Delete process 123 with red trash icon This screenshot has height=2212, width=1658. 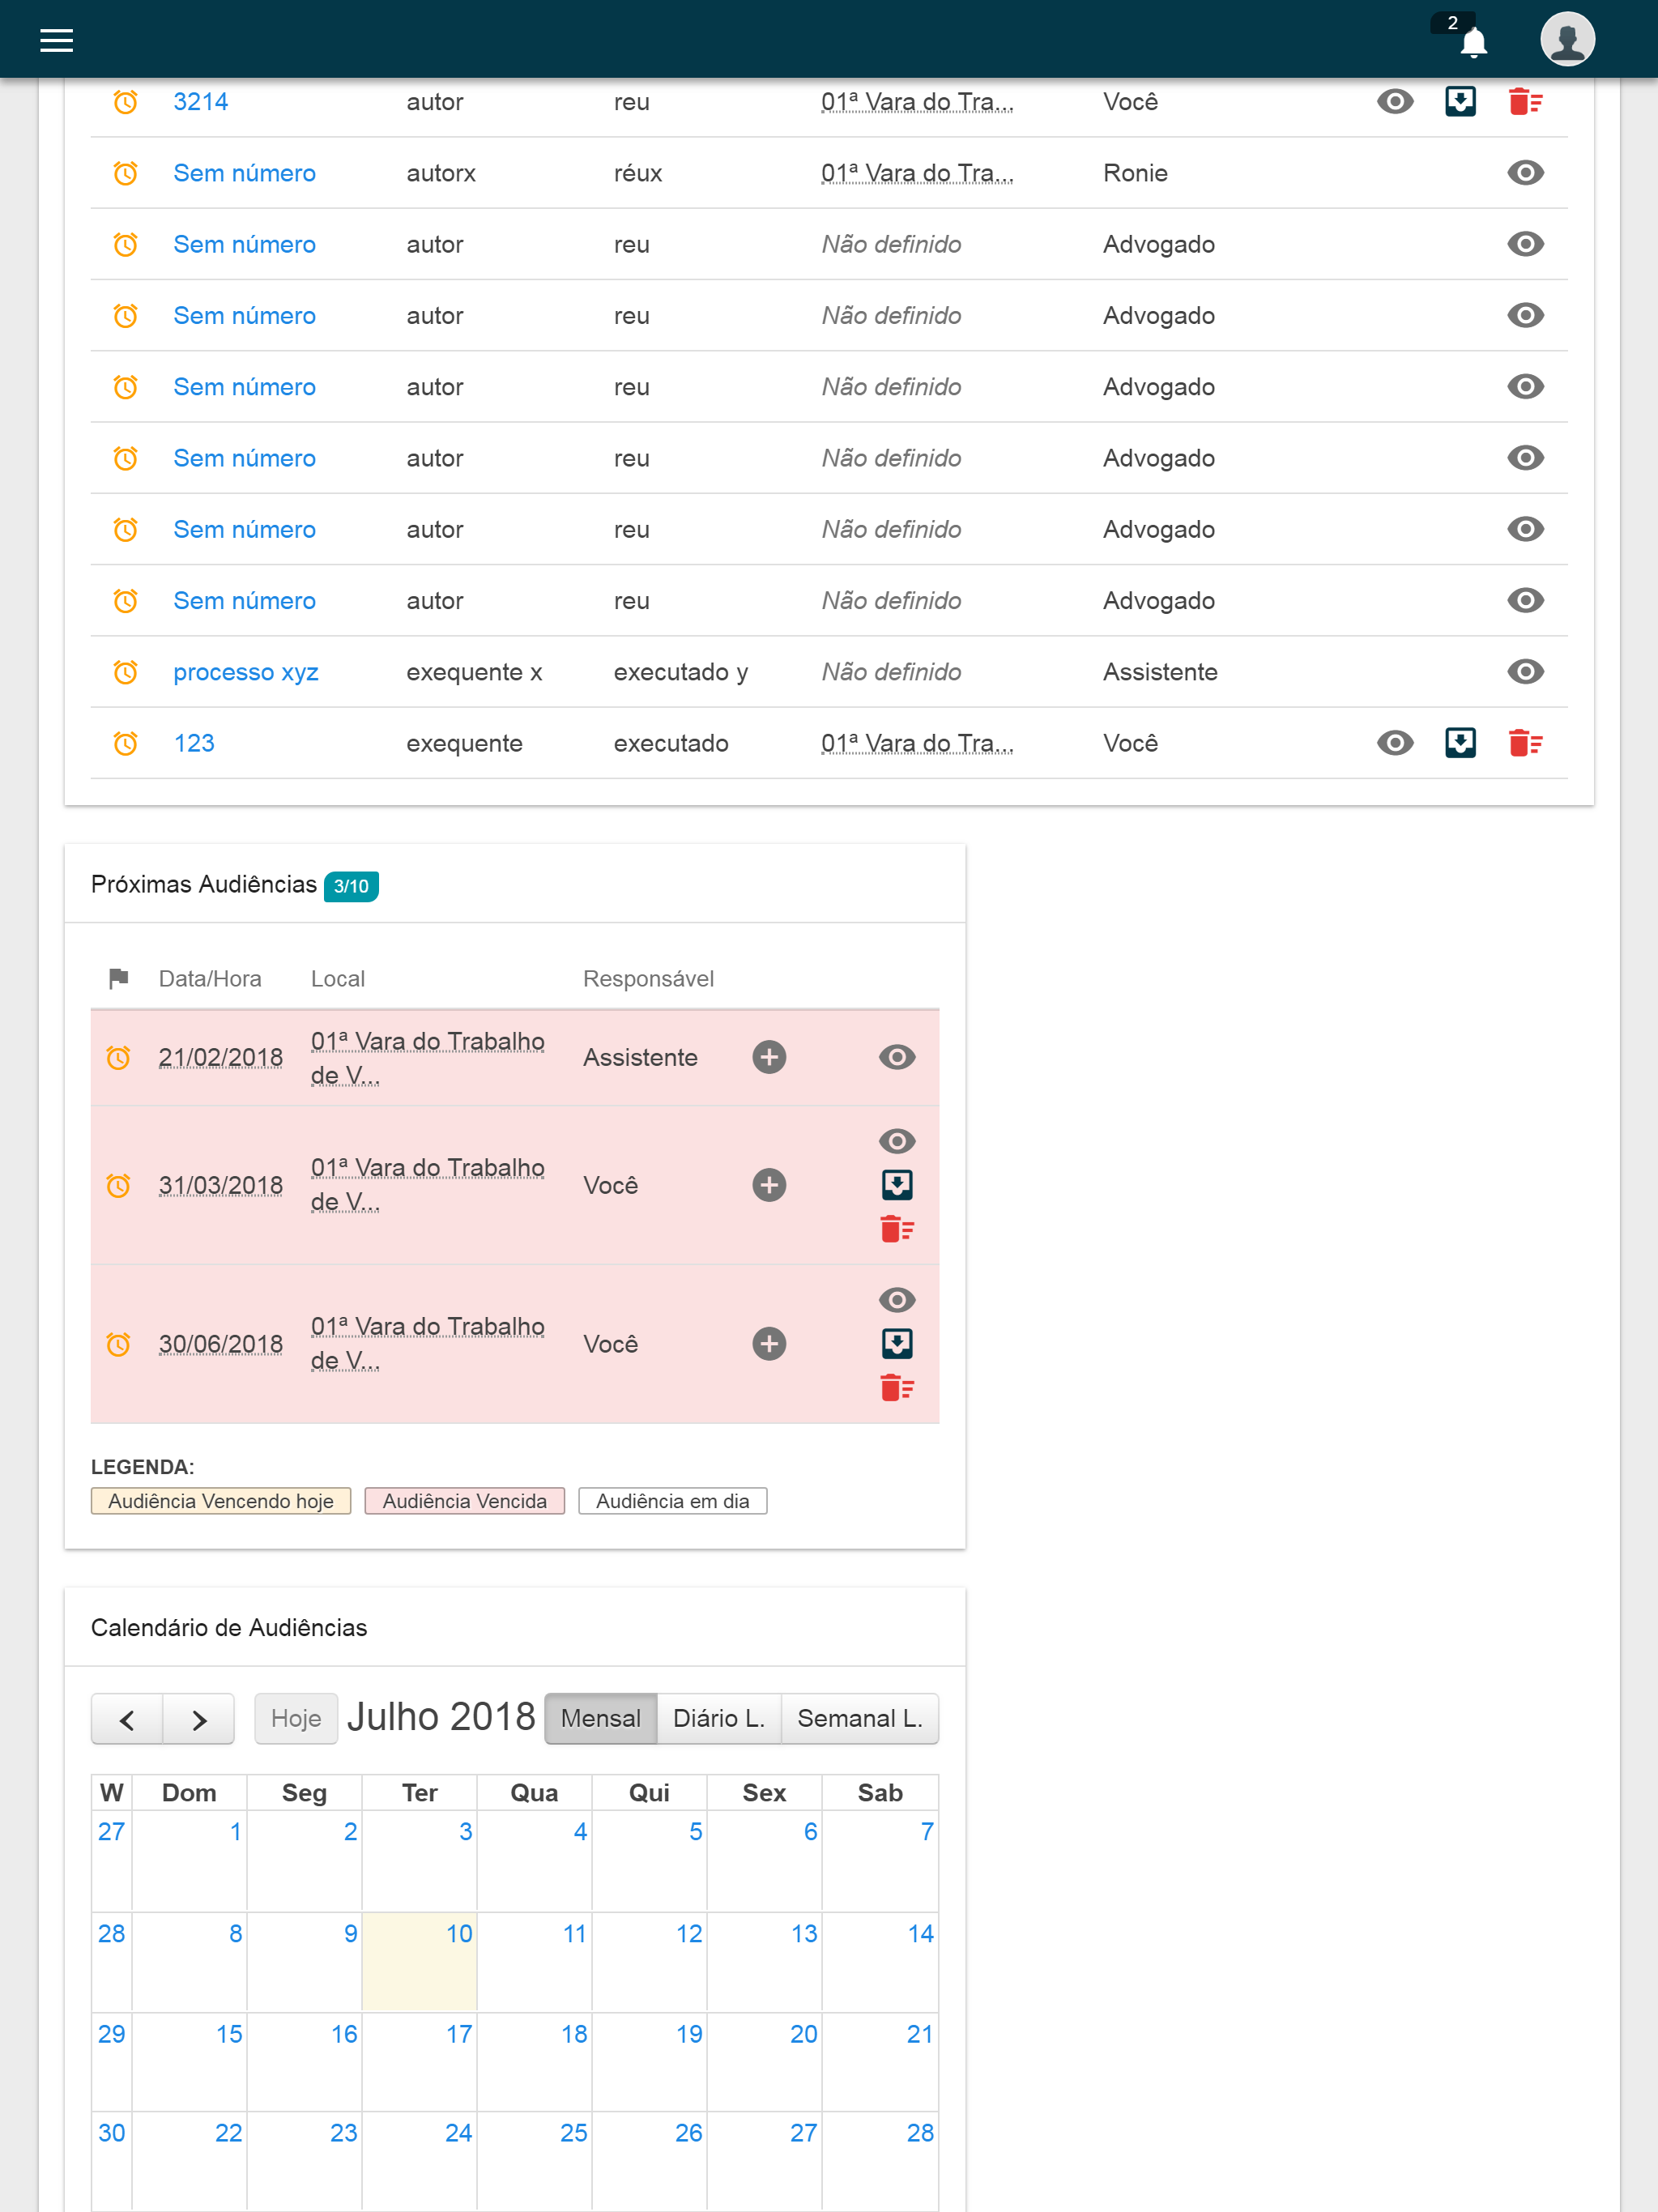1524,743
